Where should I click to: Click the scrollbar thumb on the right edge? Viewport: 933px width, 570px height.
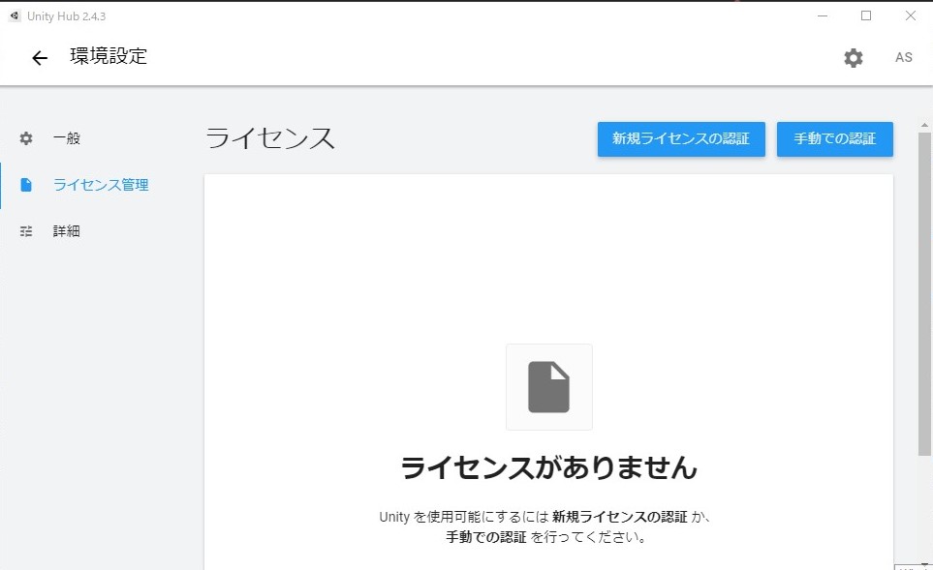pos(925,290)
